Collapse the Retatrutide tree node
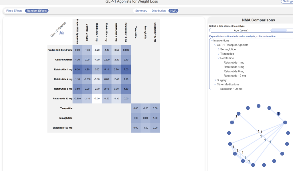This screenshot has width=293, height=171. pos(219,58)
